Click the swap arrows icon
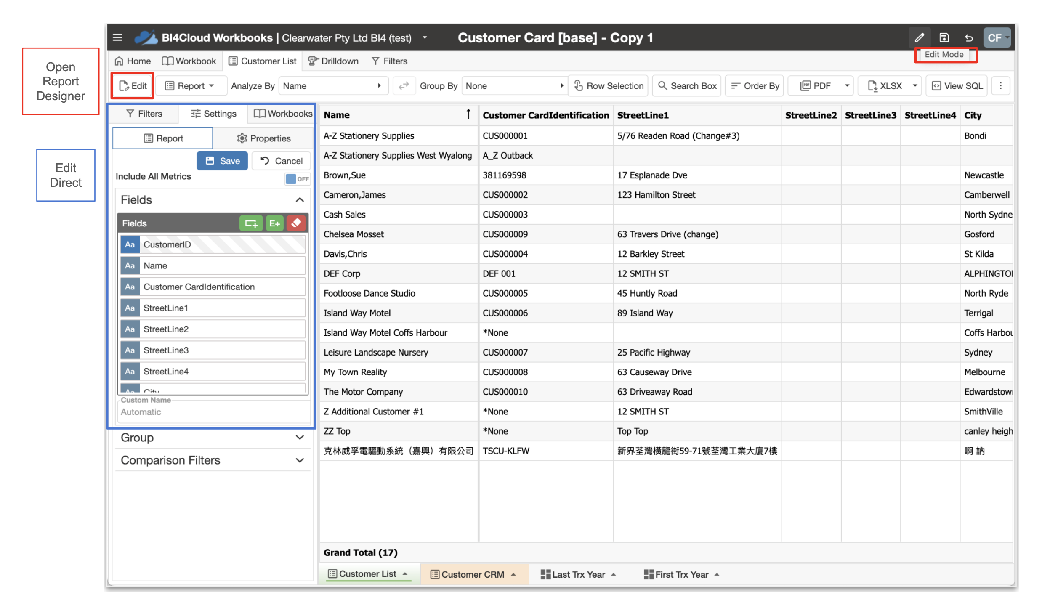The image size is (1042, 600). pyautogui.click(x=404, y=86)
